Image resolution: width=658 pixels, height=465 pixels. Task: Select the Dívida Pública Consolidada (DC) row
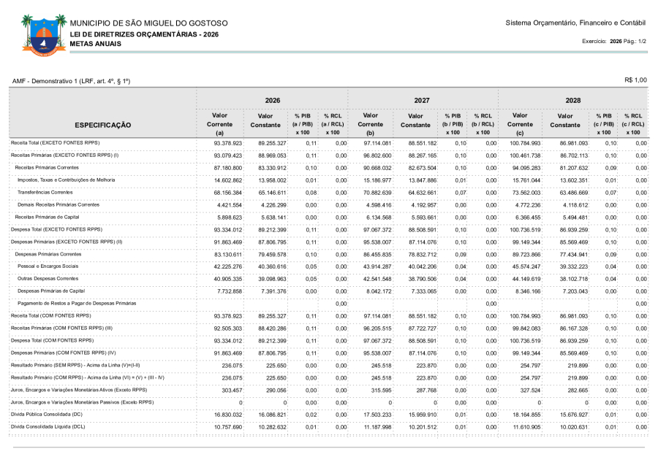pyautogui.click(x=49, y=414)
